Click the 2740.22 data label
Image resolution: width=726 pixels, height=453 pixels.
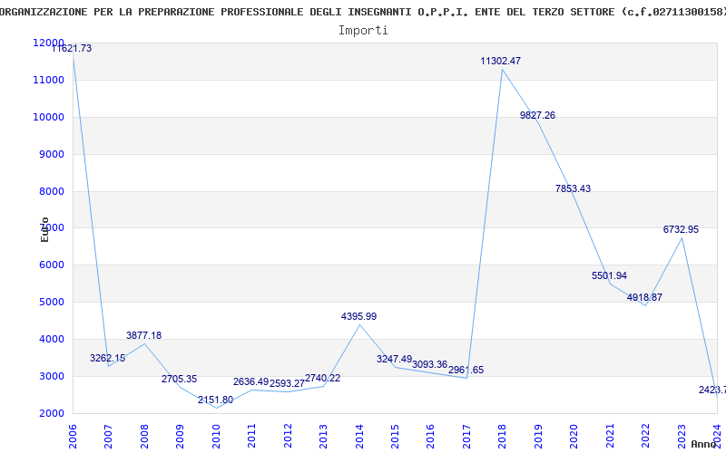point(323,378)
